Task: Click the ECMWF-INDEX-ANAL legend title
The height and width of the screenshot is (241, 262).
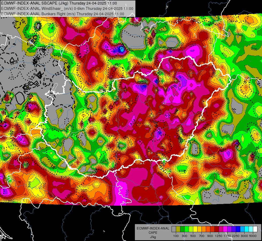Action: point(153,228)
